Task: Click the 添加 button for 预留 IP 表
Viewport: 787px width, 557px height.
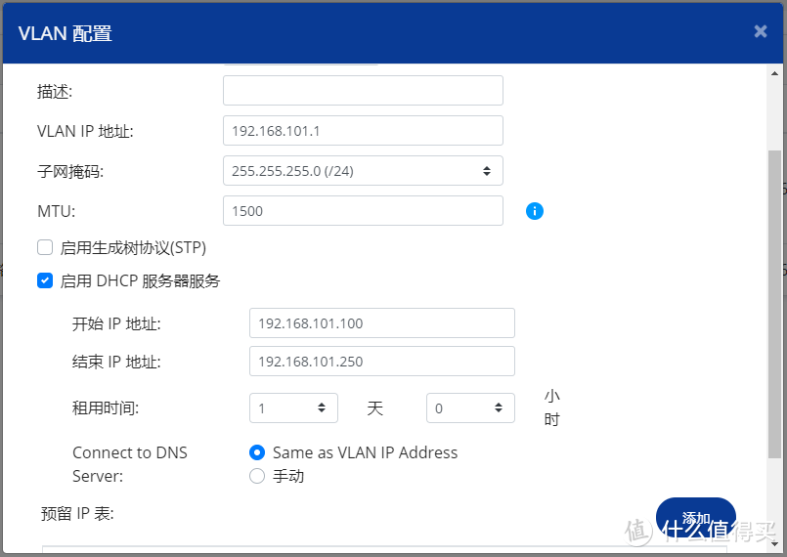Action: click(x=696, y=517)
